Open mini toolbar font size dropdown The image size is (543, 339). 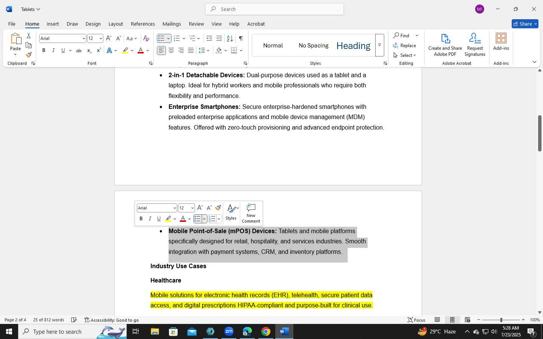point(192,208)
